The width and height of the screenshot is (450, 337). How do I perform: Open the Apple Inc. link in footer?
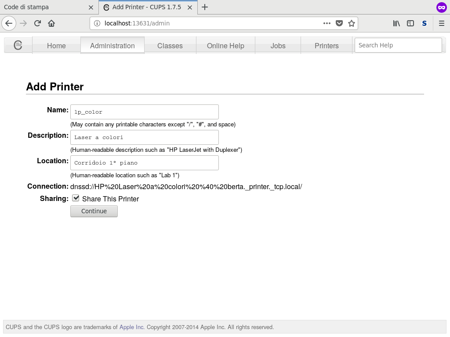point(132,327)
